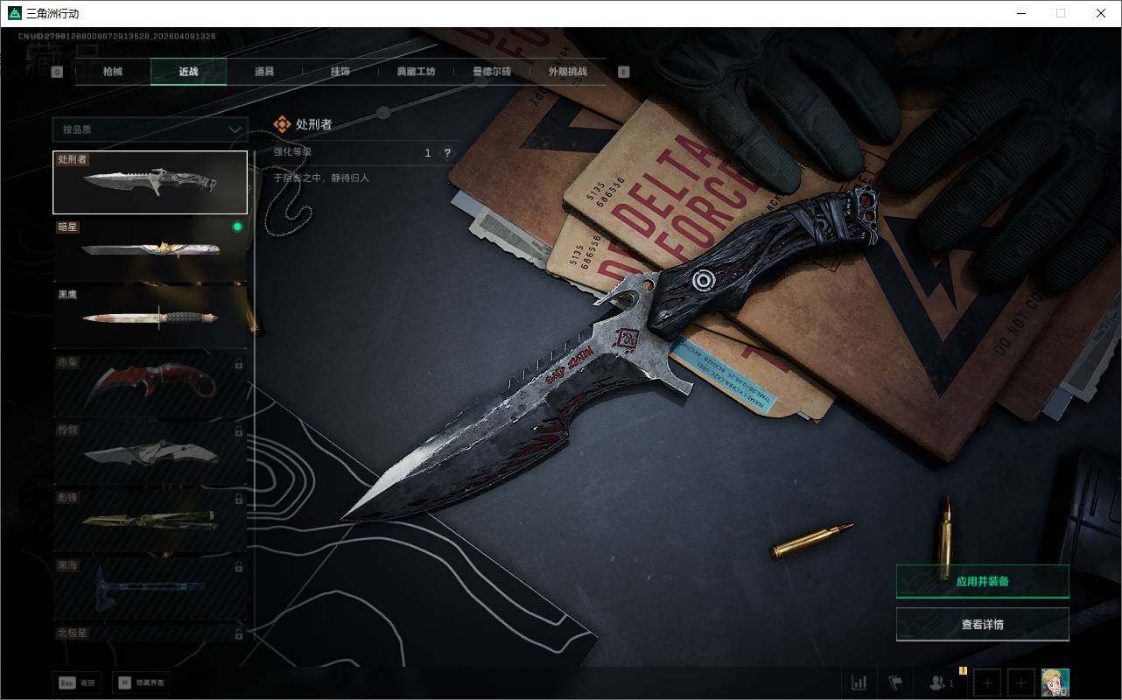Image resolution: width=1122 pixels, height=700 pixels.
Task: Select the locked gray folding knife skin
Action: [150, 451]
